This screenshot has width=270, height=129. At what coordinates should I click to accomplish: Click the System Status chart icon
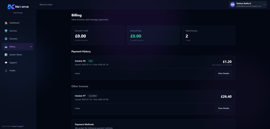click(x=6, y=55)
